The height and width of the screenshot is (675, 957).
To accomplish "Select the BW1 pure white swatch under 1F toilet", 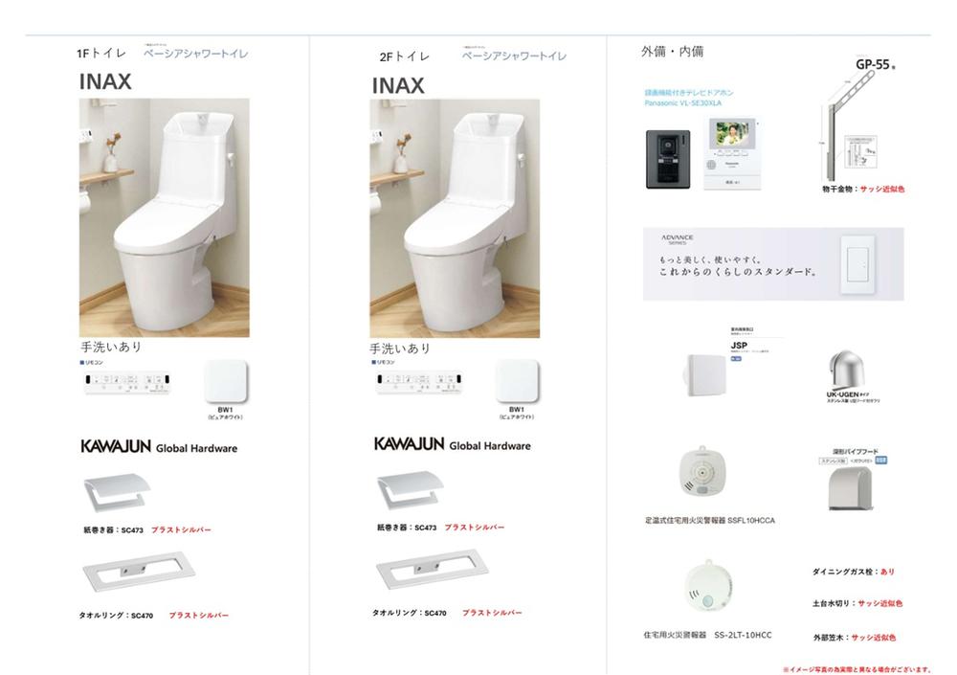I will 225,382.
